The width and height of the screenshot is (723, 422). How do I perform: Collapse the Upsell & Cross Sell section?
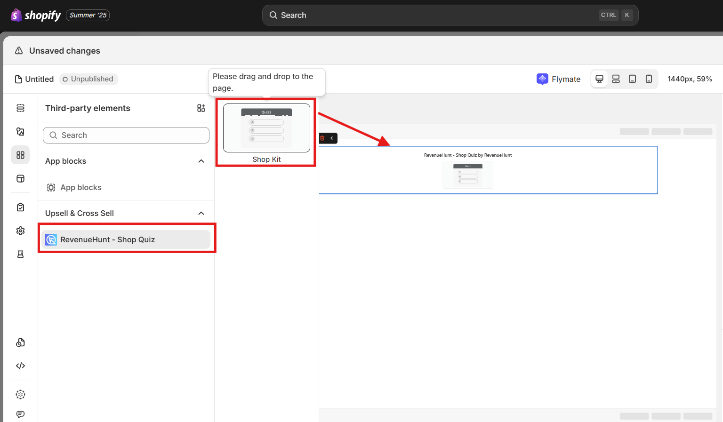pos(201,214)
